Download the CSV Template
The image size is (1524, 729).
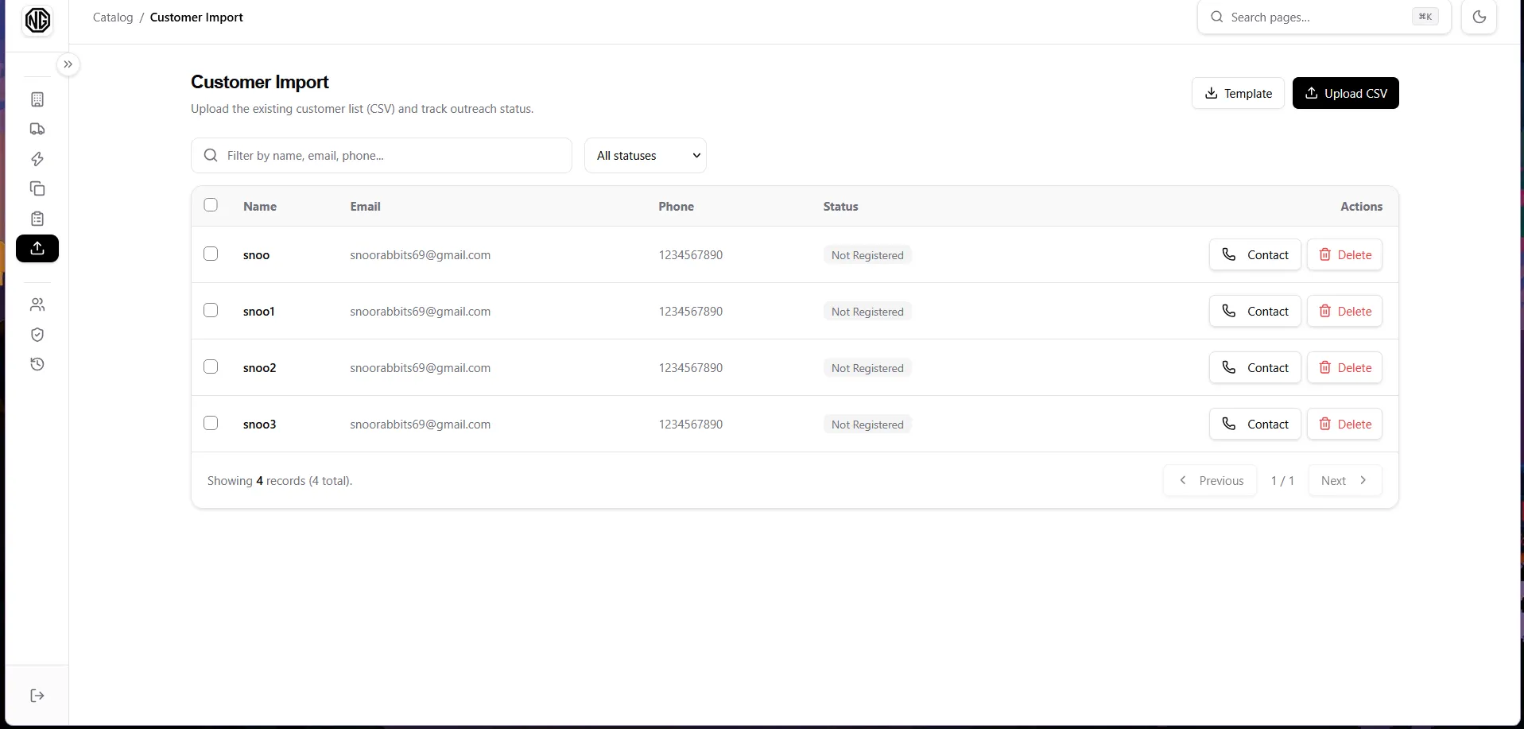(1238, 93)
